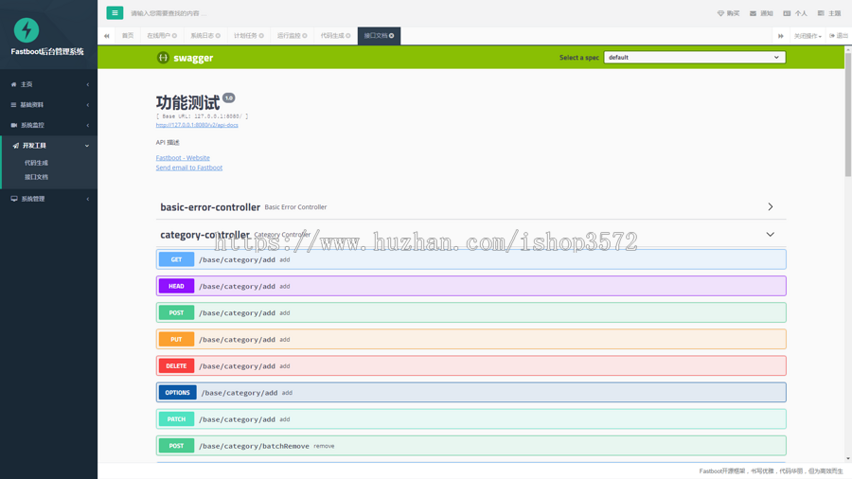Click the version 1.0 badge
The image size is (852, 479).
pos(229,98)
